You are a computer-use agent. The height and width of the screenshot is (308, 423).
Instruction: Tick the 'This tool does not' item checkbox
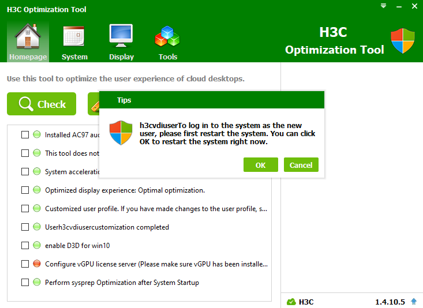[25, 153]
